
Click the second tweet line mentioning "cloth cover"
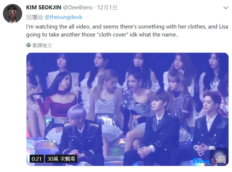(102, 35)
